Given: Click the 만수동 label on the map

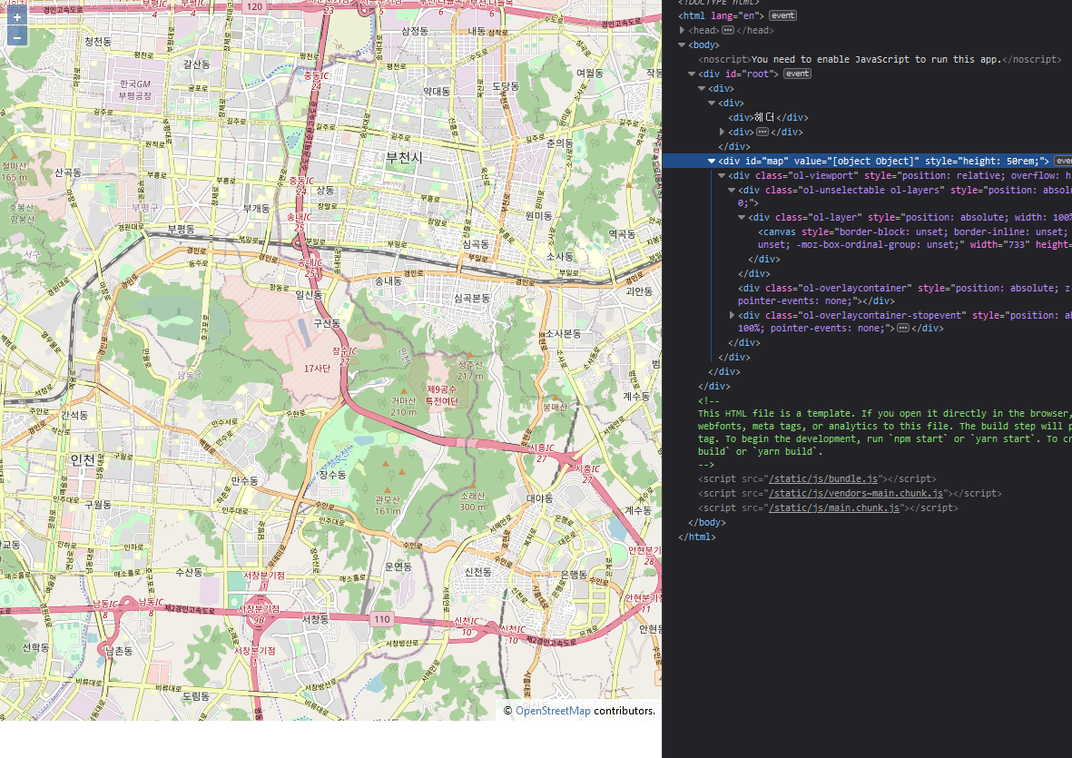Looking at the screenshot, I should [x=244, y=481].
